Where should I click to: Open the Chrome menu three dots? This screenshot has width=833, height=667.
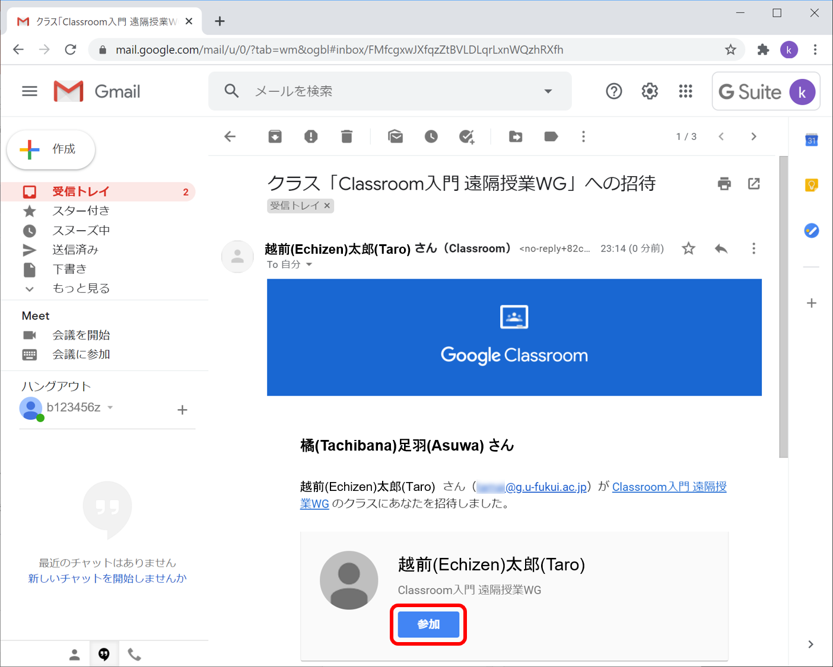[815, 50]
